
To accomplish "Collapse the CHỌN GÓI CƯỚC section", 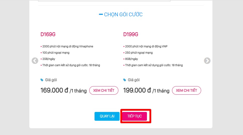I will (x=101, y=15).
